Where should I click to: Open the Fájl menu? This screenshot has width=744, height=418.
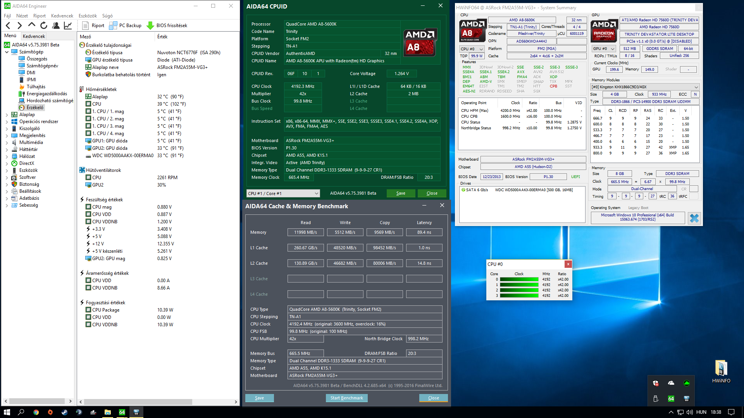click(x=7, y=16)
